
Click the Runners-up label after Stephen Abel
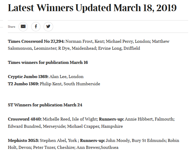tap(92, 140)
